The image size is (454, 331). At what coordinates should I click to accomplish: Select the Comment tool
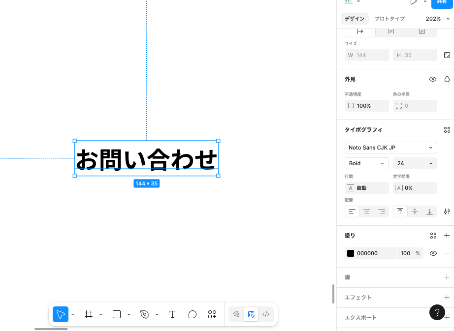(x=193, y=314)
